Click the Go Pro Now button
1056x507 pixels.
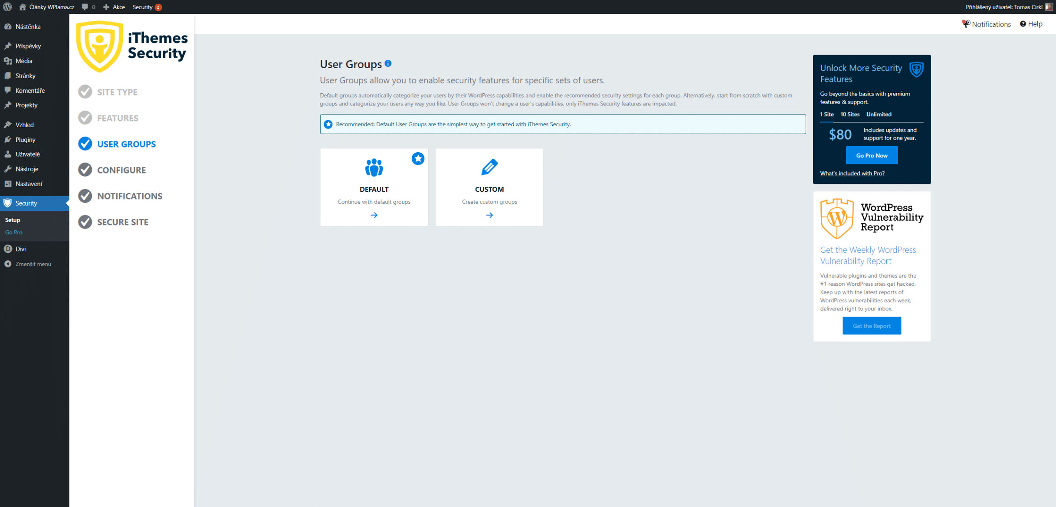point(872,155)
